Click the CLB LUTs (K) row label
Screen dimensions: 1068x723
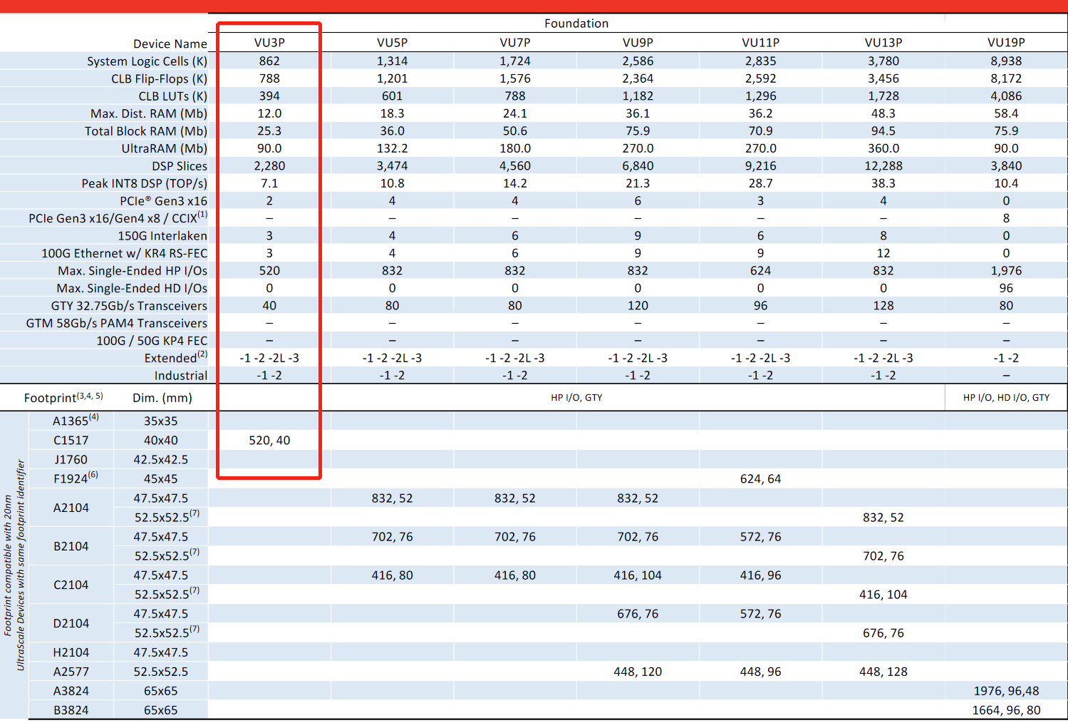[x=173, y=96]
